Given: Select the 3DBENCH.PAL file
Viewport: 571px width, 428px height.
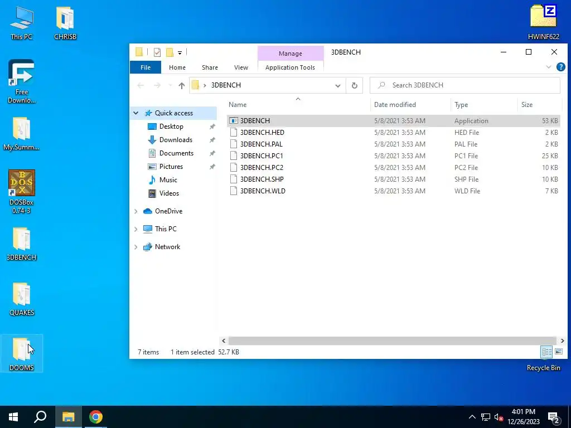Looking at the screenshot, I should [393, 144].
